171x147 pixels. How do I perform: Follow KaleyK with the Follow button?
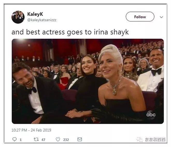pyautogui.click(x=140, y=17)
